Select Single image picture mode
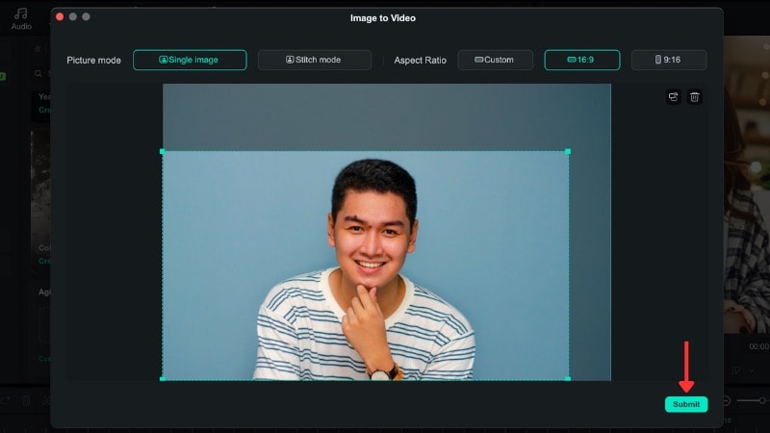The image size is (770, 433). point(190,60)
